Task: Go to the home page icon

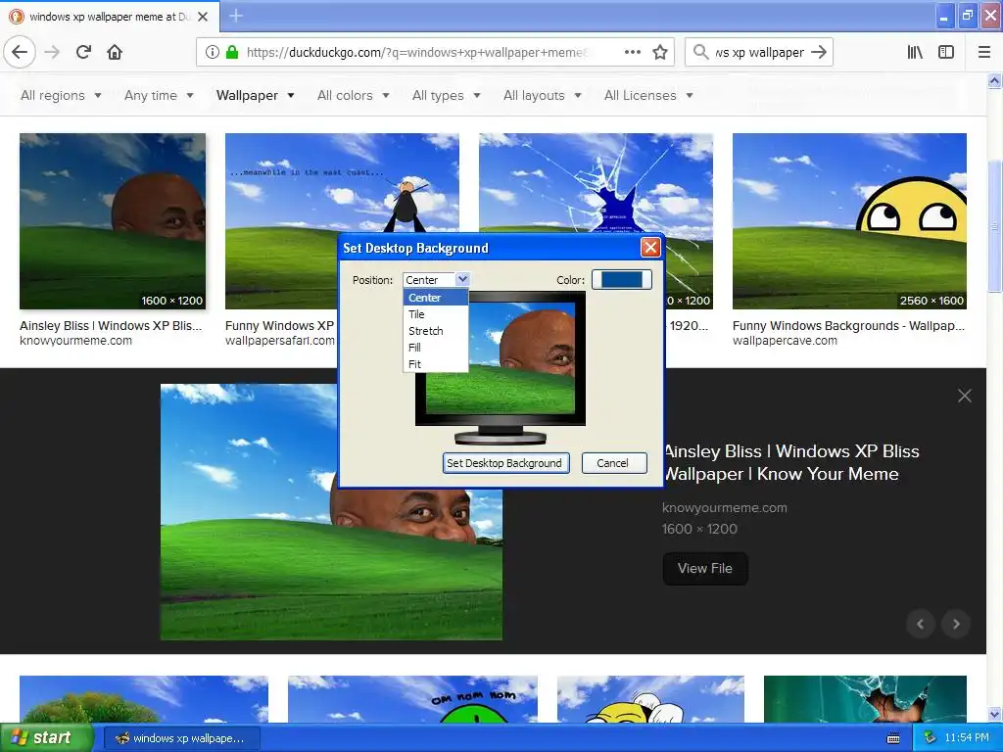Action: click(x=115, y=52)
